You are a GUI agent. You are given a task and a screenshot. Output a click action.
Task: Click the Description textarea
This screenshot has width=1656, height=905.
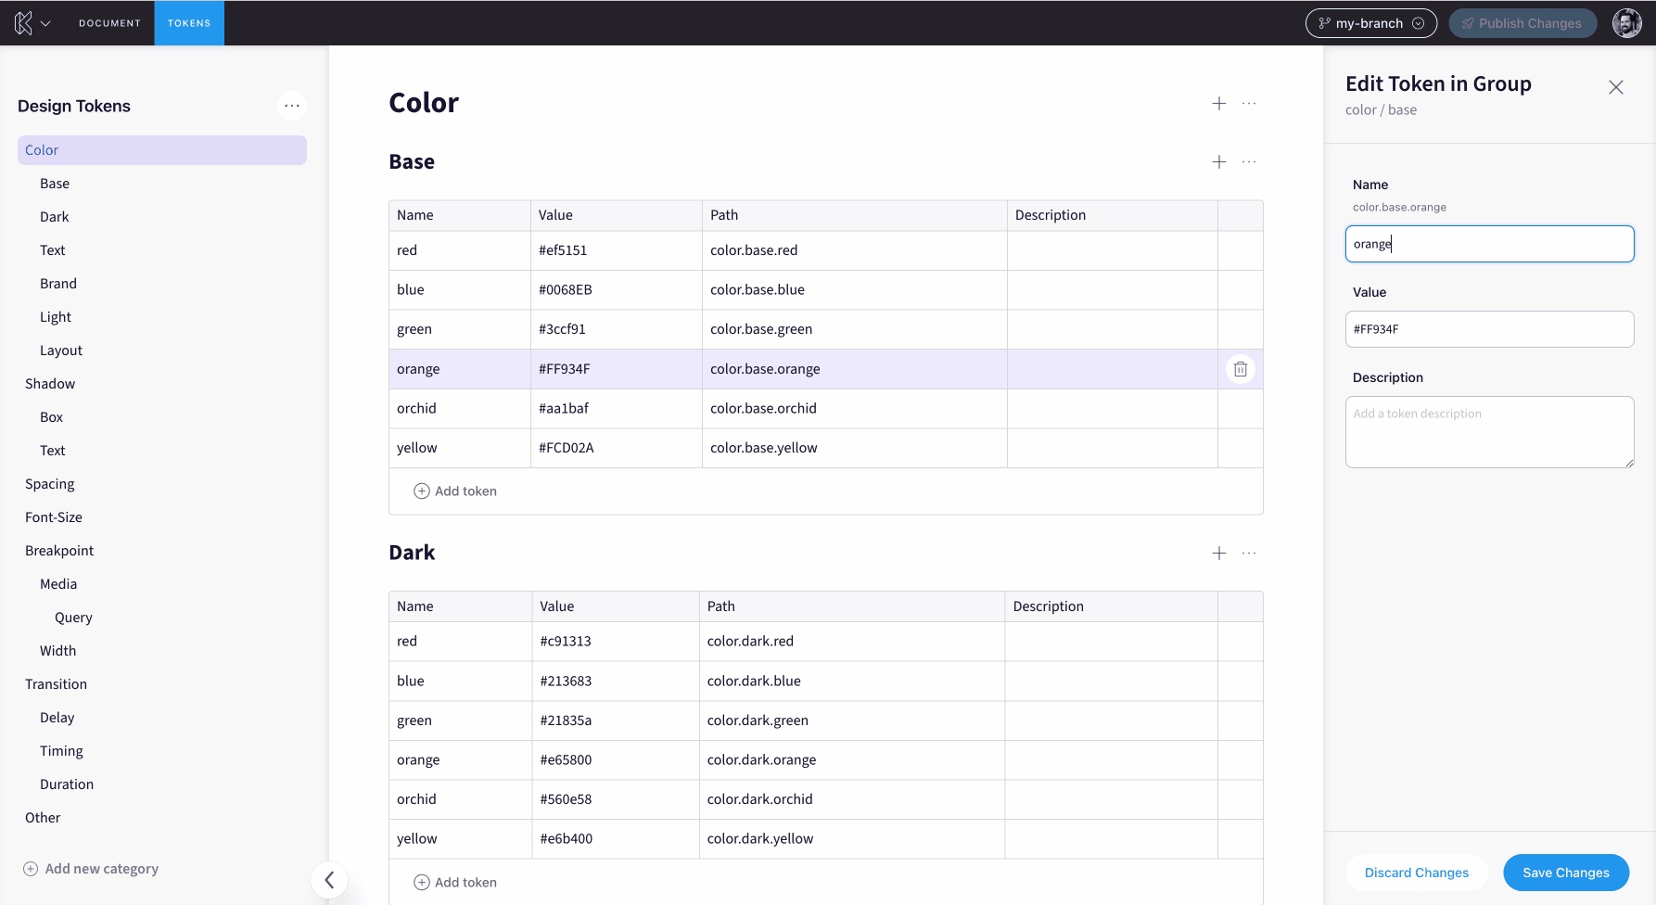coord(1489,432)
